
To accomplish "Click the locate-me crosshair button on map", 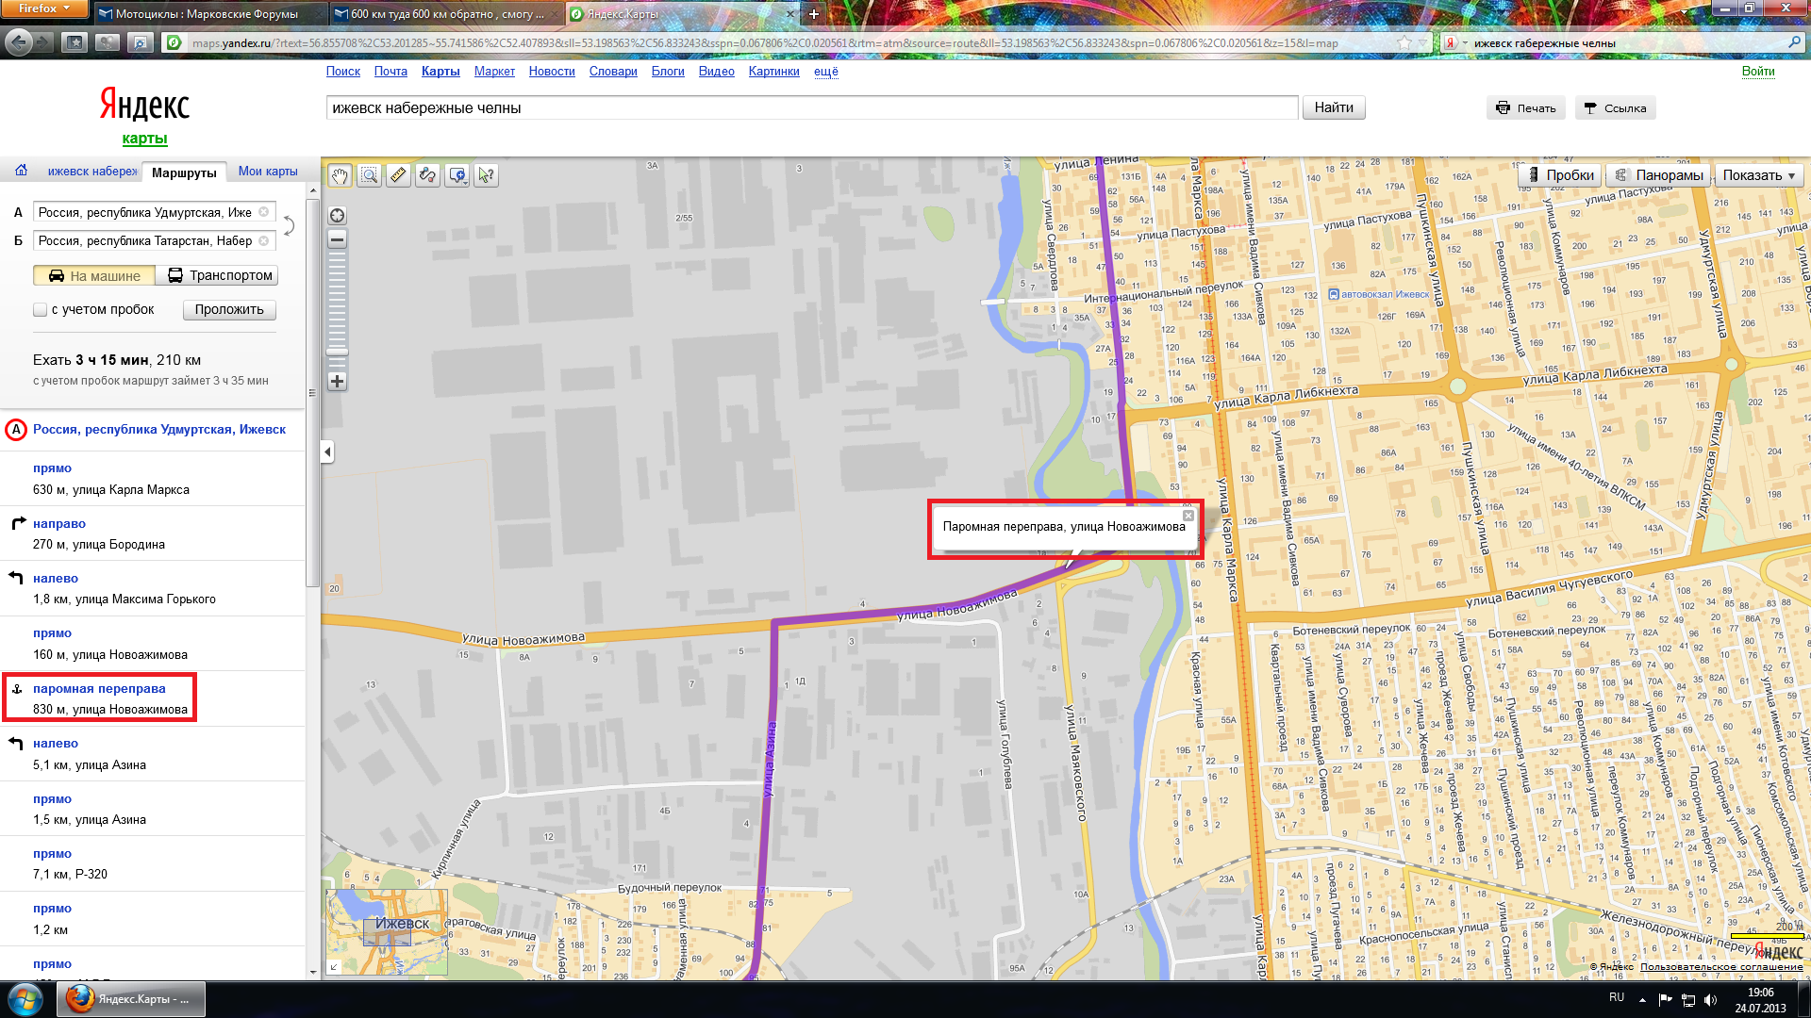I will click(x=337, y=216).
